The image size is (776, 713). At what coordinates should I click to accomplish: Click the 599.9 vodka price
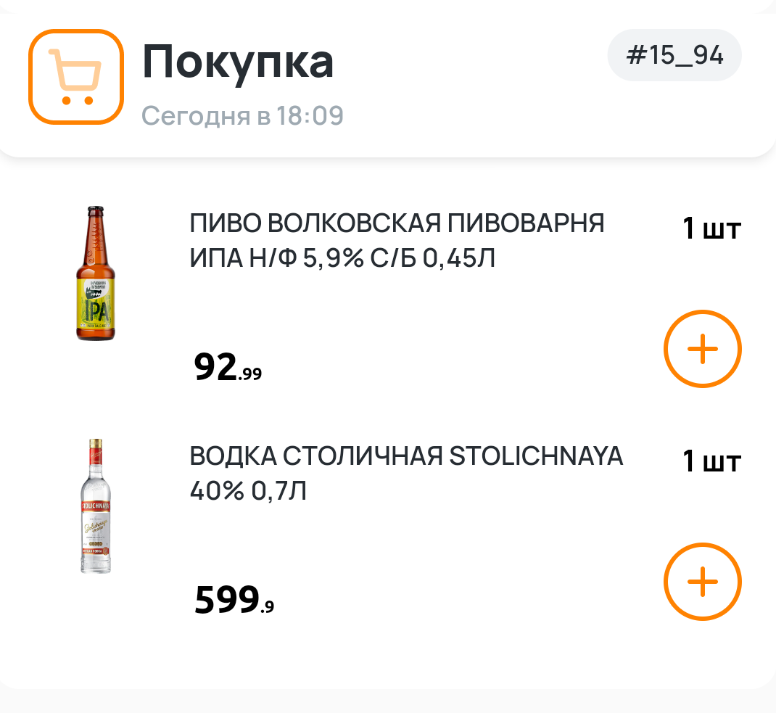coord(234,601)
